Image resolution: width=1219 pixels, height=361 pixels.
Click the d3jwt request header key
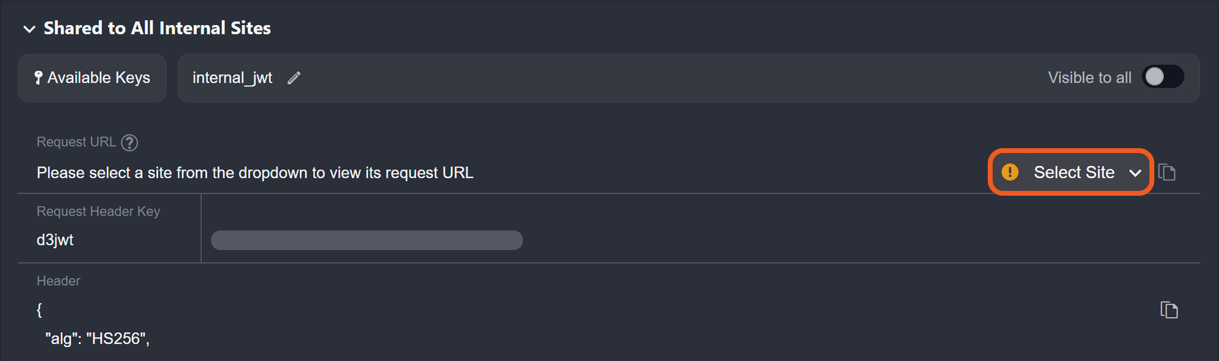(55, 240)
